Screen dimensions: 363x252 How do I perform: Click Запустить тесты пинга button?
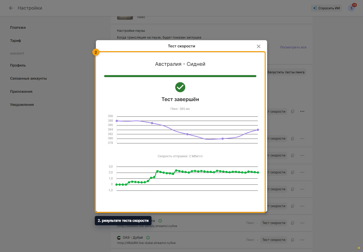[286, 72]
